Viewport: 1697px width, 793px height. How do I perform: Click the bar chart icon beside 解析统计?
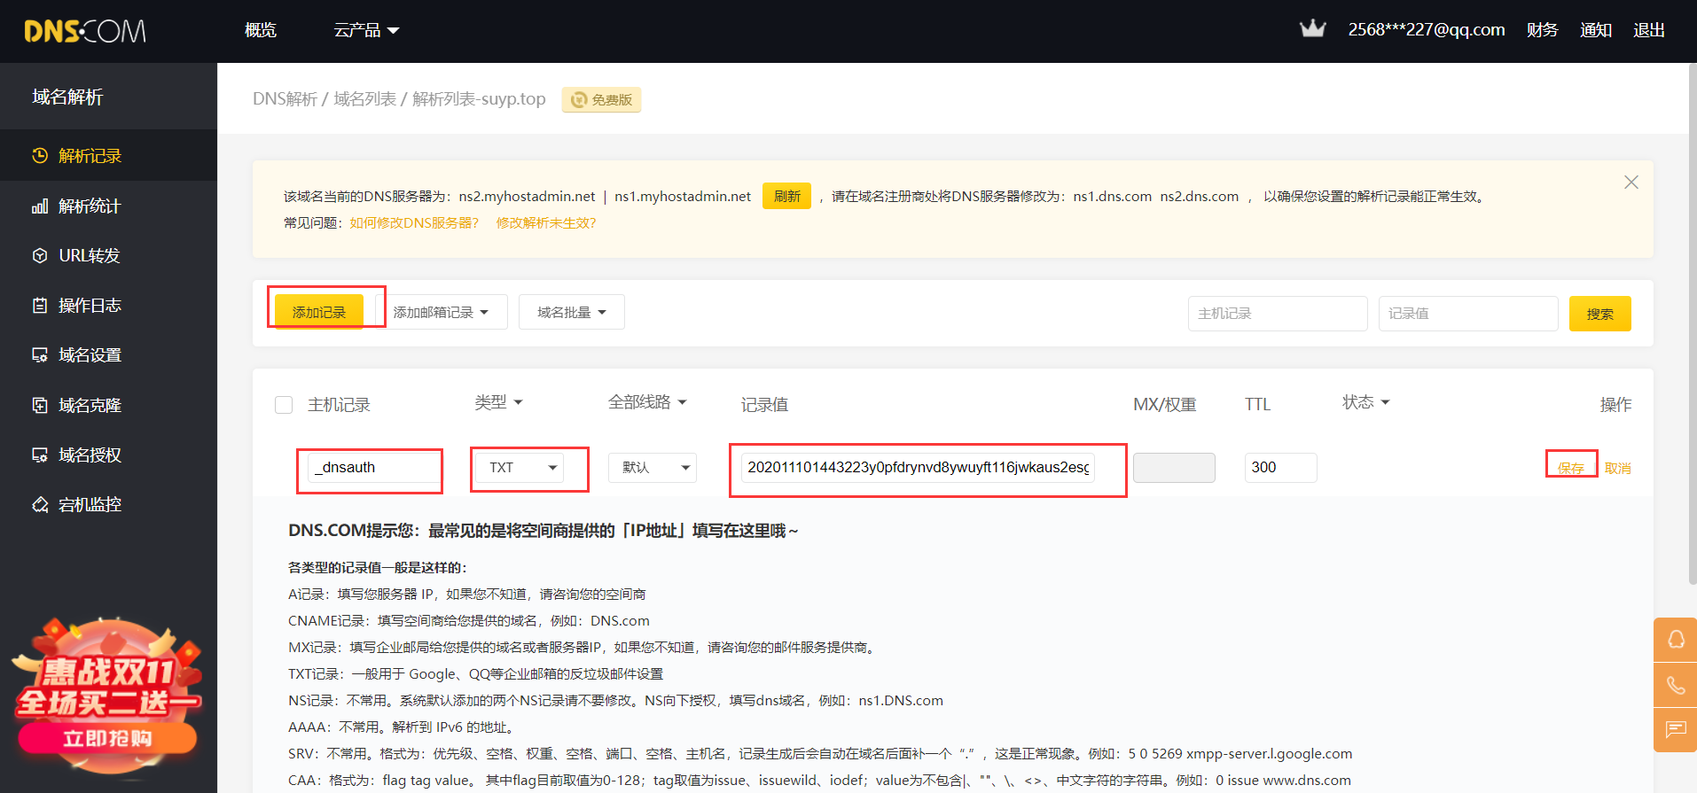coord(40,206)
